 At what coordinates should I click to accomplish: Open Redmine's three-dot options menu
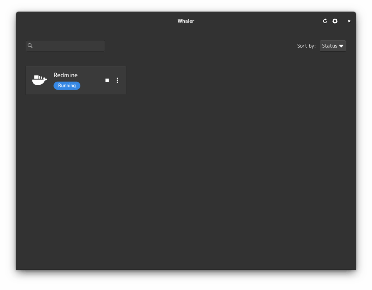pyautogui.click(x=117, y=80)
